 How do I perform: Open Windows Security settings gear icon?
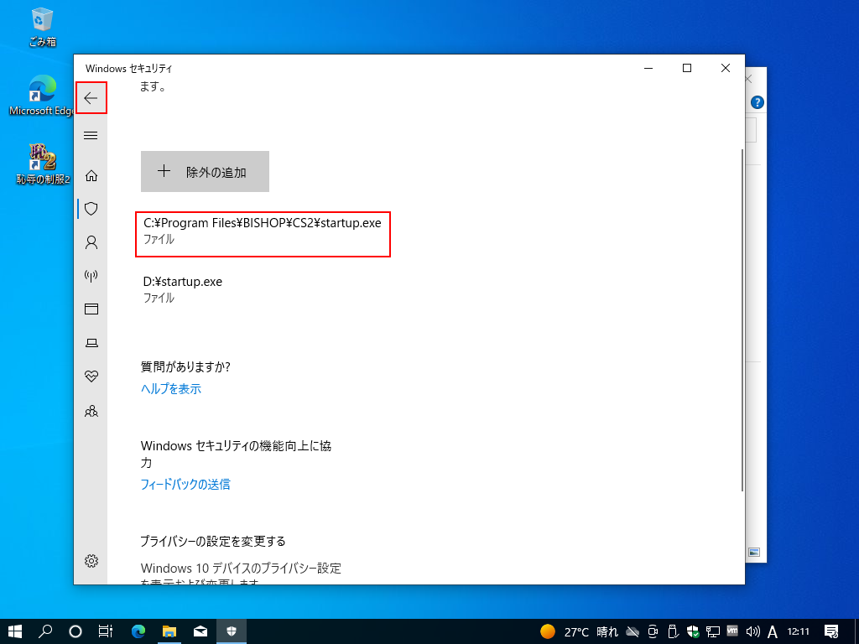pos(91,561)
